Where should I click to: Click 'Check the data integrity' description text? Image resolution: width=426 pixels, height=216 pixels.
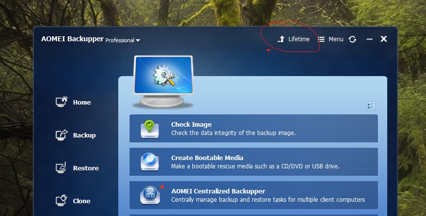[234, 133]
